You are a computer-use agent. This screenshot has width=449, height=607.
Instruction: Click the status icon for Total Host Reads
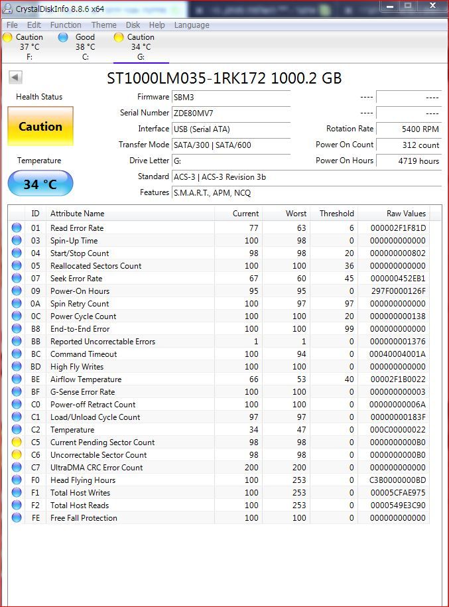coord(17,506)
